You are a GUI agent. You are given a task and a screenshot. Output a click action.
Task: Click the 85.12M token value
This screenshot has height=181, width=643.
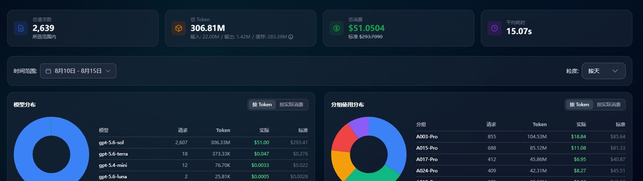coord(538,148)
